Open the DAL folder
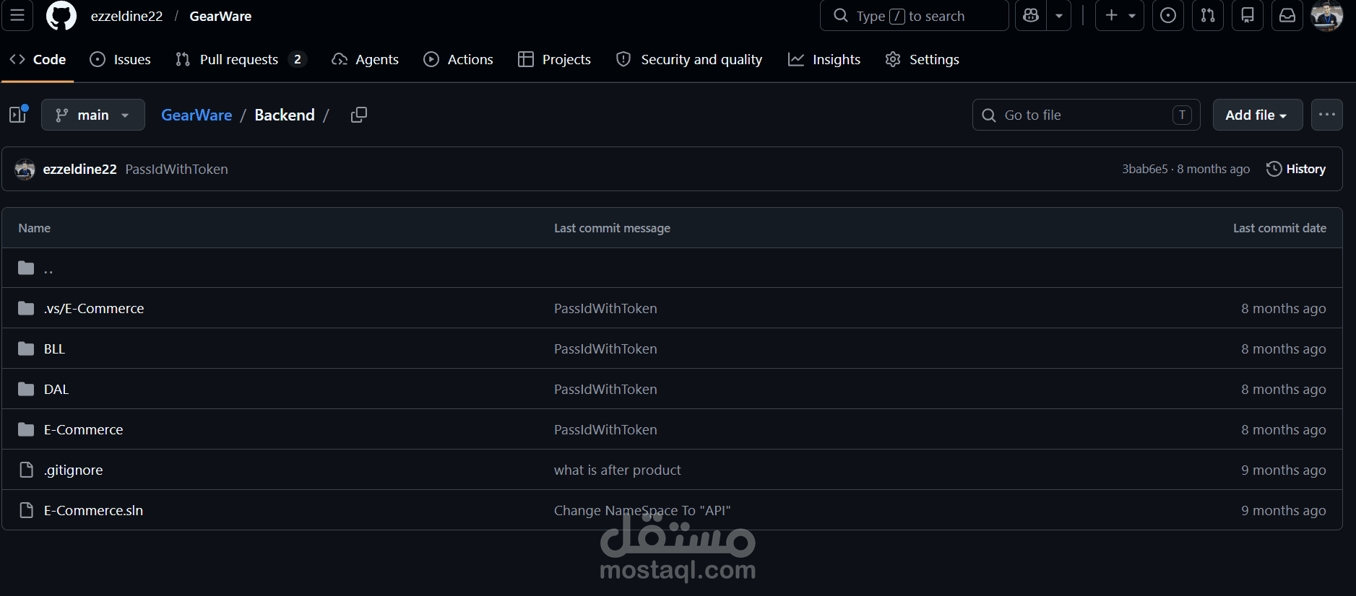1356x596 pixels. 56,389
